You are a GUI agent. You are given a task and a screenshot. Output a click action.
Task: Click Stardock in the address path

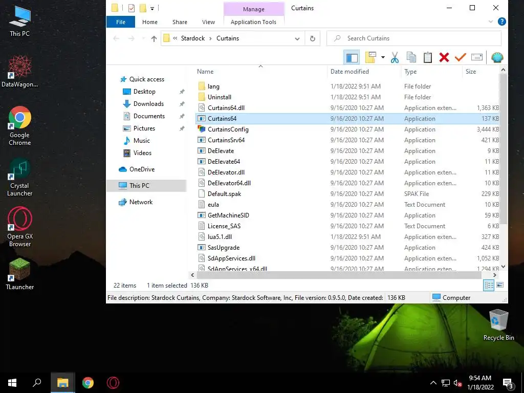(x=193, y=38)
